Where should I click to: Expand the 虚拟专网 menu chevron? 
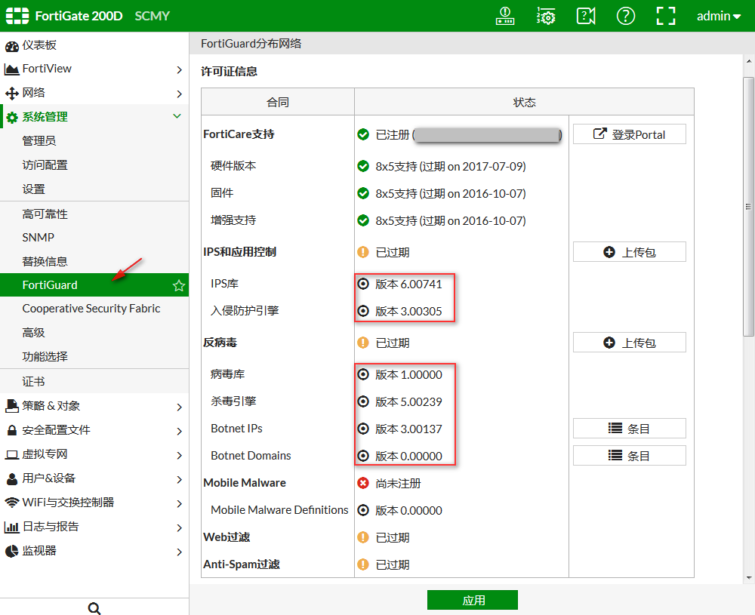[179, 455]
